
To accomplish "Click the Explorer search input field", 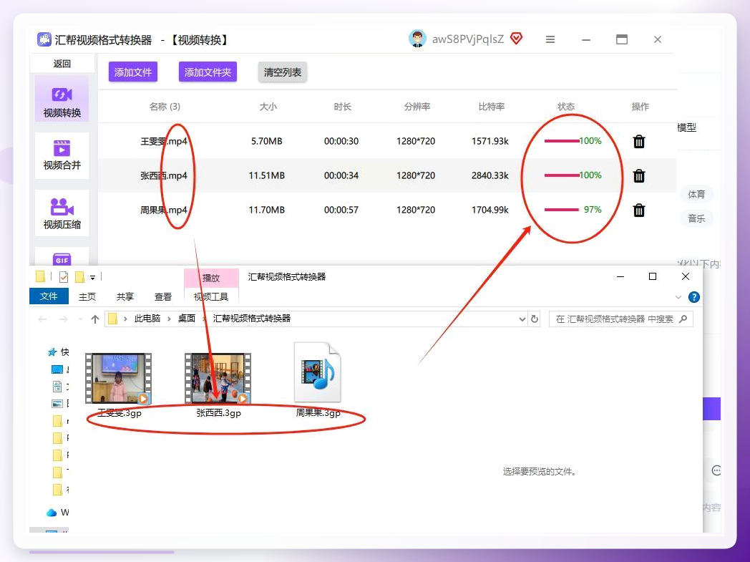I will click(621, 319).
